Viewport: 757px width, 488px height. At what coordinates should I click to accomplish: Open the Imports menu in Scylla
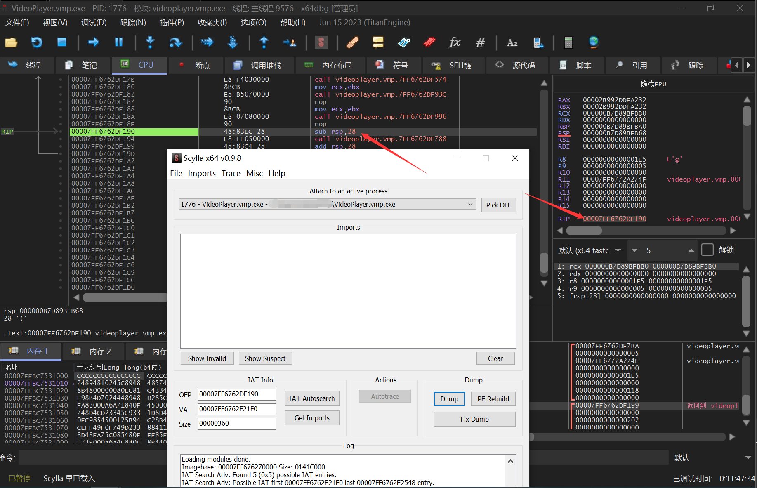point(201,173)
